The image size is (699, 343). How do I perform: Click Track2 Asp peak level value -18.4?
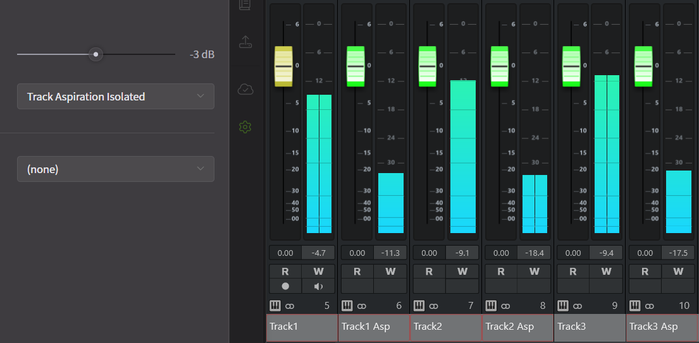coord(534,253)
